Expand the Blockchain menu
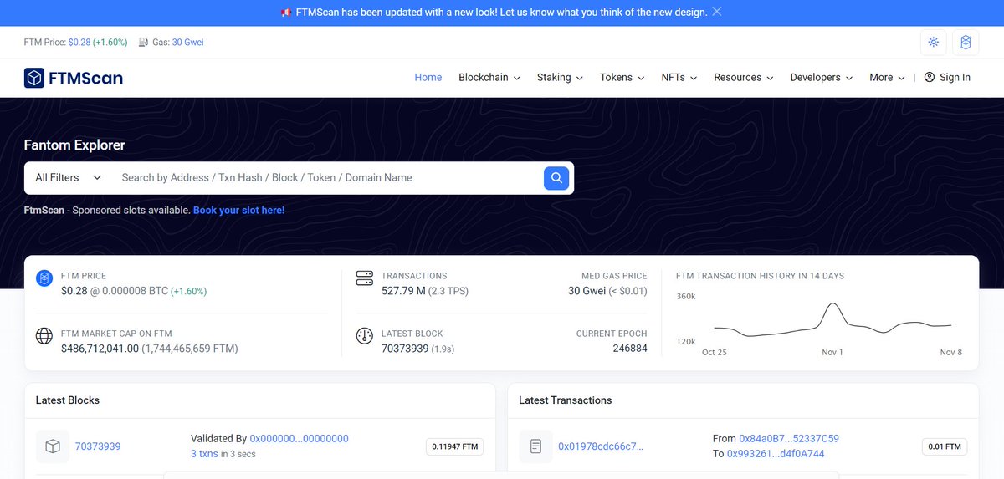The width and height of the screenshot is (1004, 479). 489,77
